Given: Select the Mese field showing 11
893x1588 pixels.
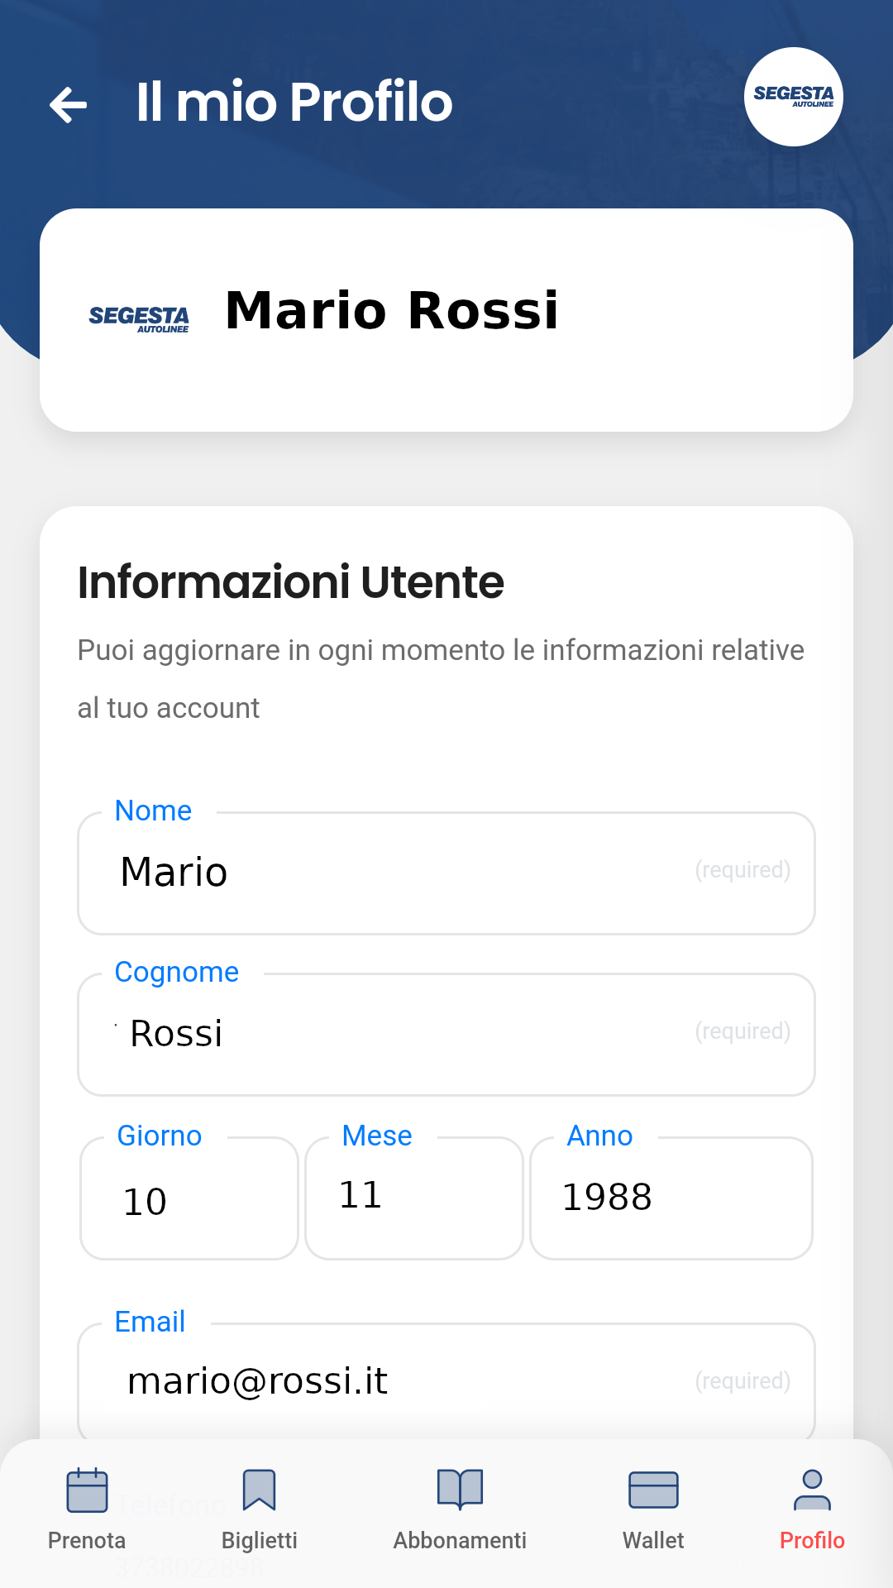Looking at the screenshot, I should (413, 1198).
